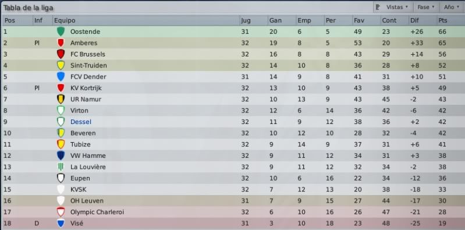The width and height of the screenshot is (465, 230).
Task: Open the Dessel team link
Action: click(81, 122)
